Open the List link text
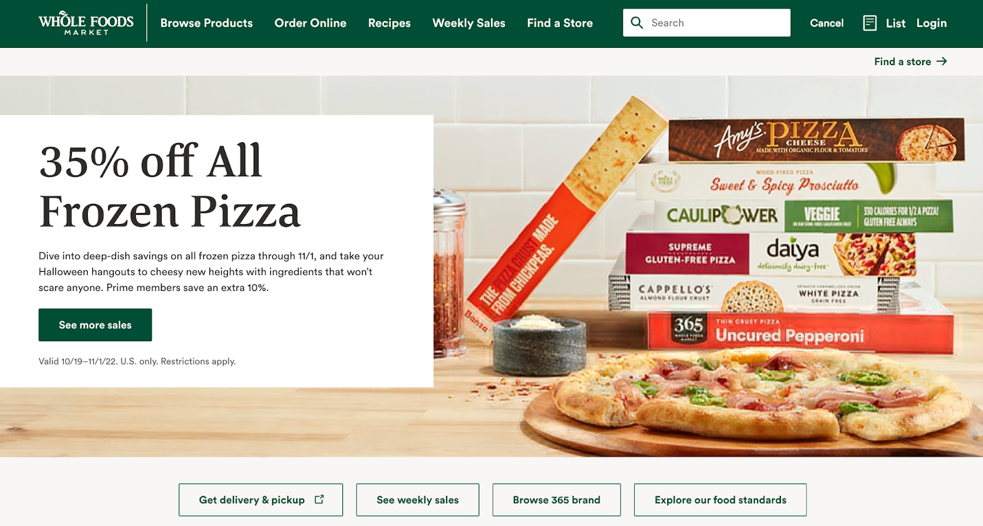Image resolution: width=983 pixels, height=526 pixels. coord(896,23)
